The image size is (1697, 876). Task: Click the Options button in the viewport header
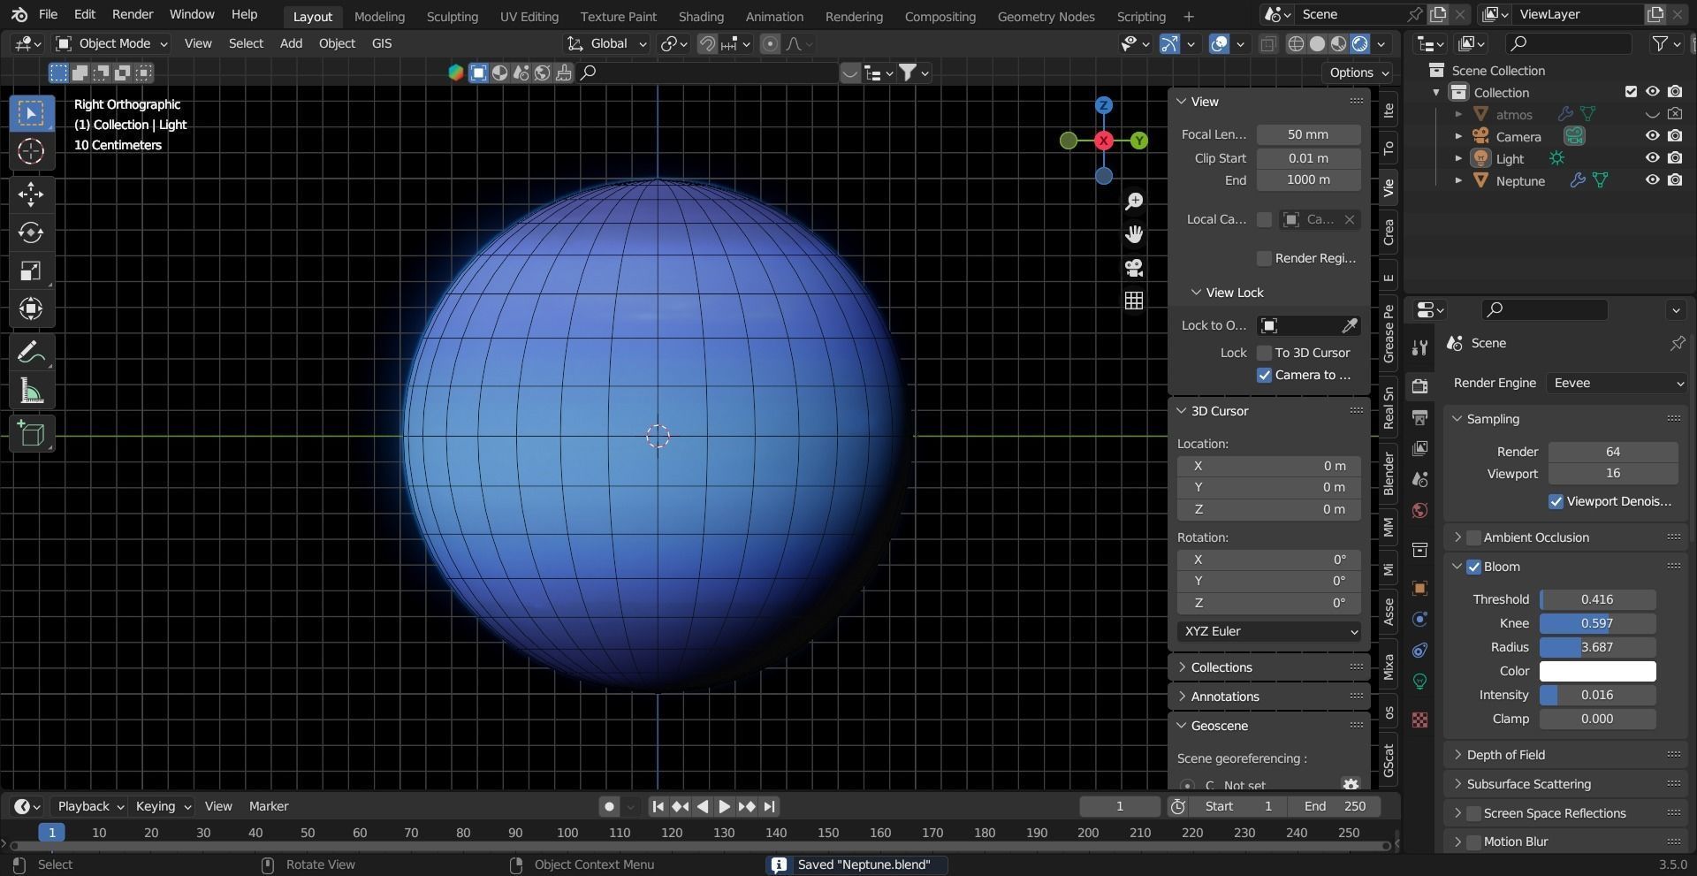coord(1357,72)
